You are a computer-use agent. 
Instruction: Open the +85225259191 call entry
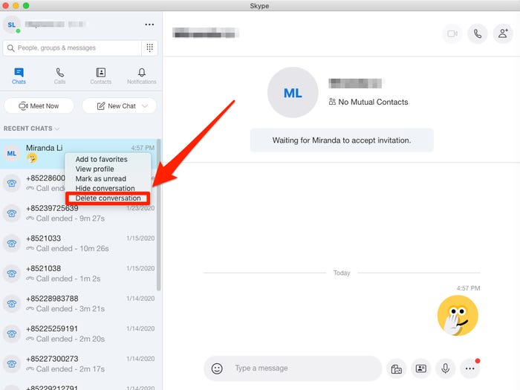79,334
